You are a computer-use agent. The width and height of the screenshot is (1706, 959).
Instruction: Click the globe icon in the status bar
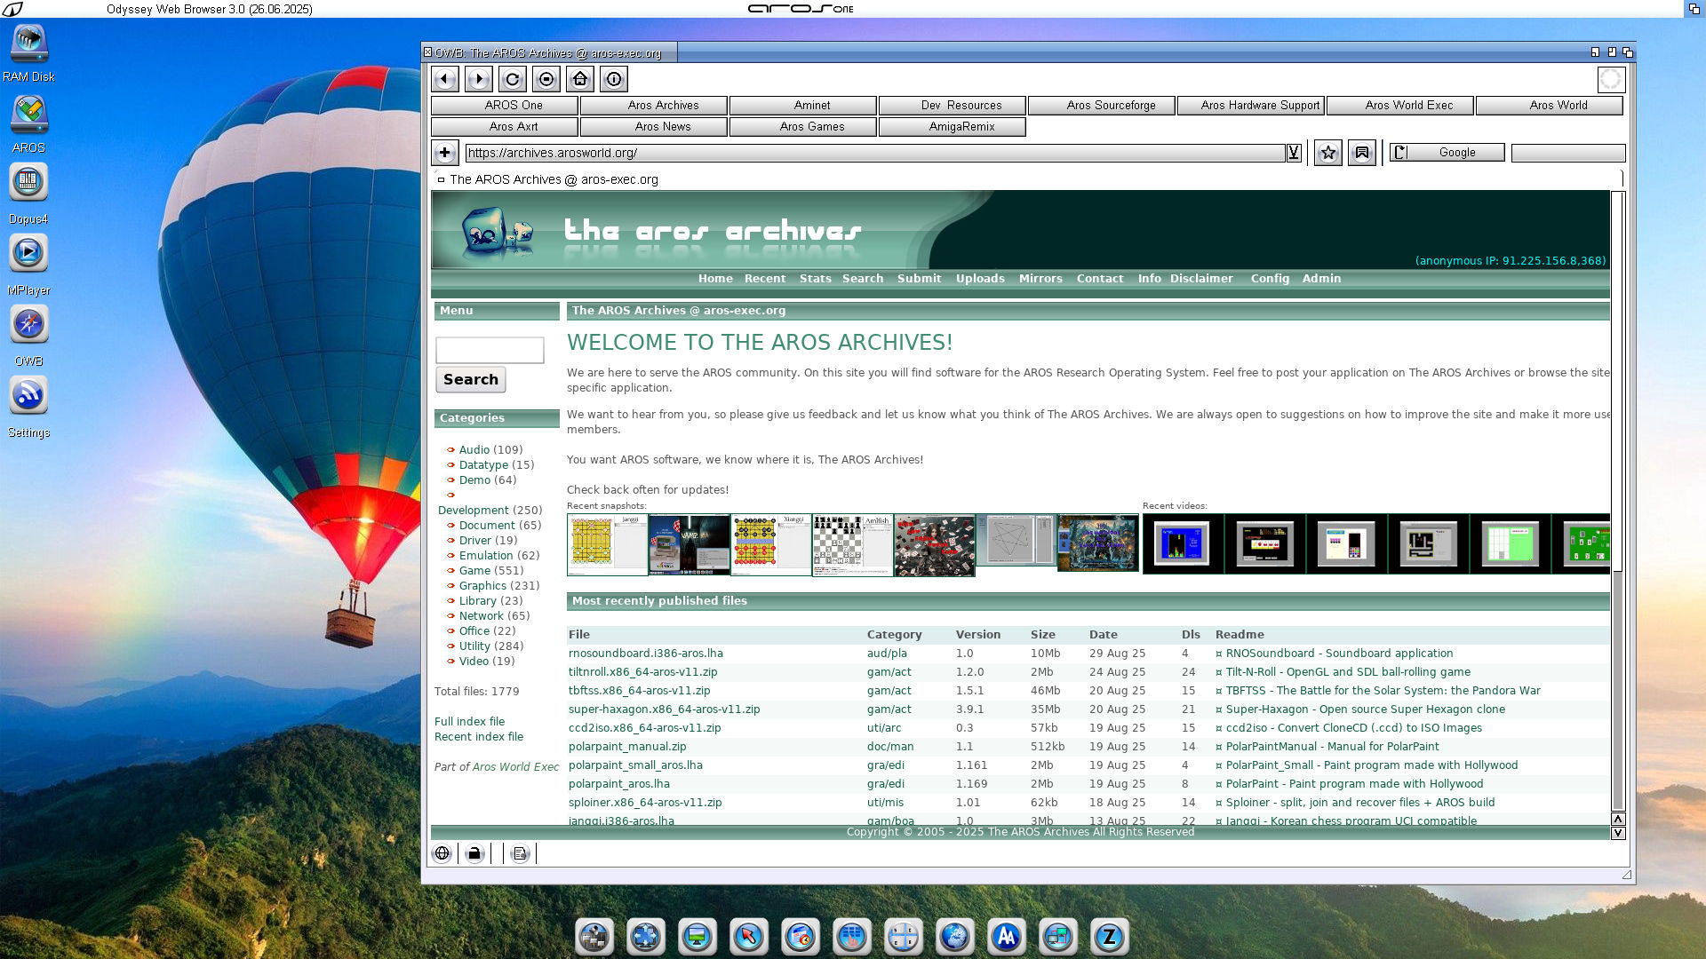tap(442, 853)
